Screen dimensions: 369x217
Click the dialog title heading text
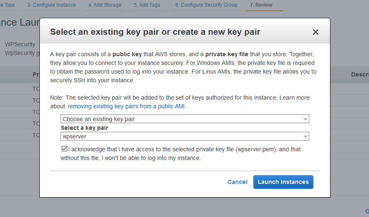coord(155,32)
